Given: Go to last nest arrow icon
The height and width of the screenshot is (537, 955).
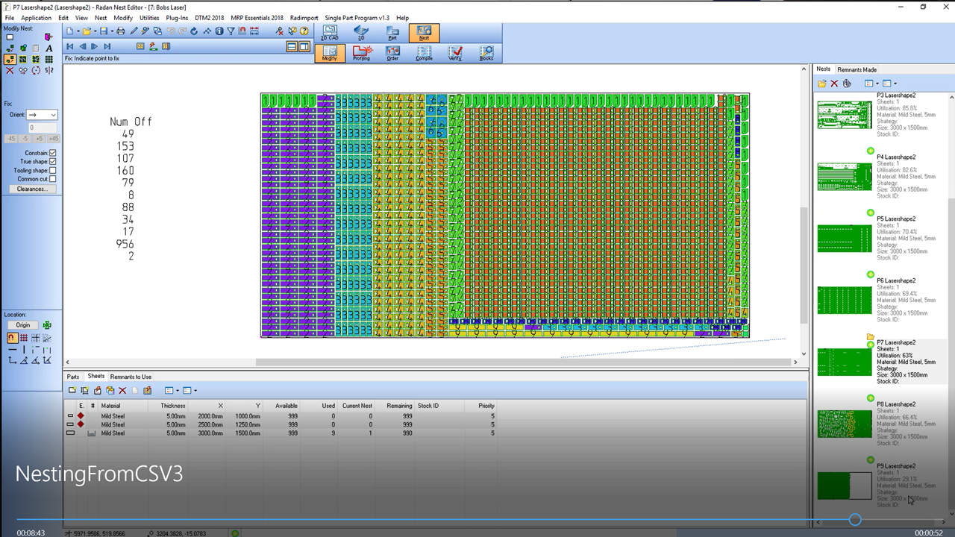Looking at the screenshot, I should [x=107, y=46].
